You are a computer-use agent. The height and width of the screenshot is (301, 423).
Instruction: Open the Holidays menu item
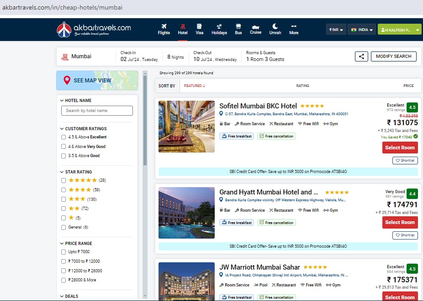[219, 29]
